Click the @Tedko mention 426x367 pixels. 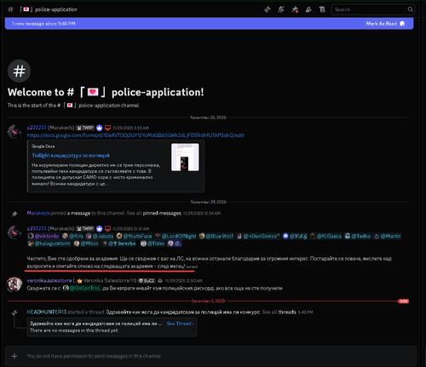pyautogui.click(x=358, y=236)
